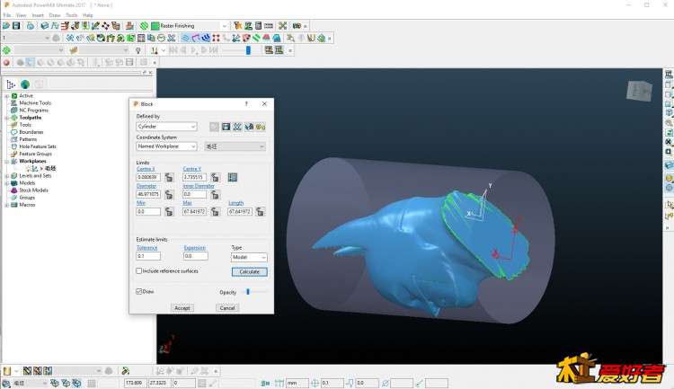
Task: Click the red record macro icon
Action: point(6,62)
